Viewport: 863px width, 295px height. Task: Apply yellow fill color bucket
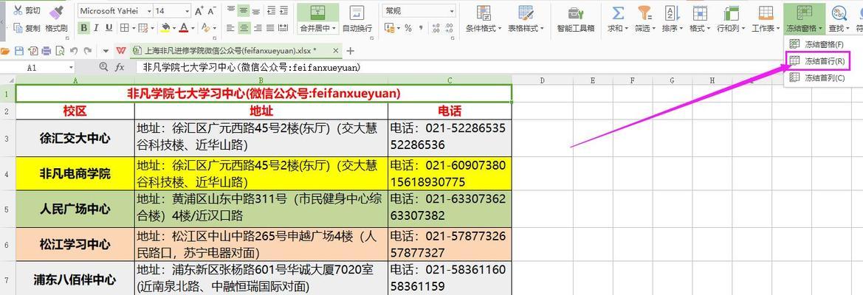pyautogui.click(x=165, y=27)
